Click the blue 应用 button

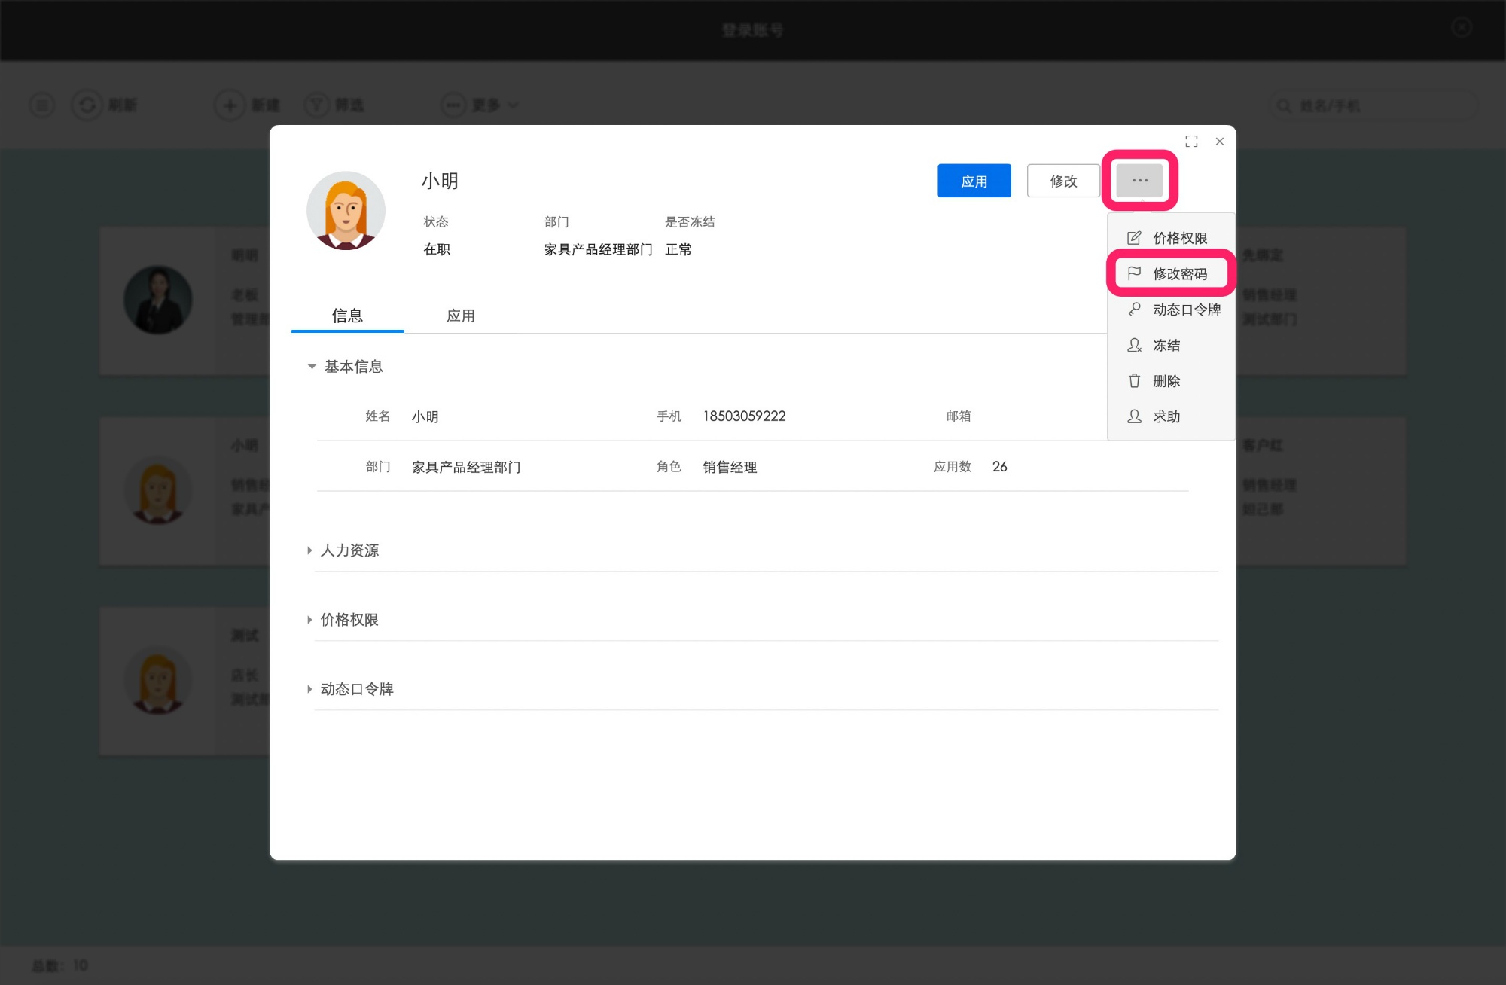pyautogui.click(x=974, y=181)
